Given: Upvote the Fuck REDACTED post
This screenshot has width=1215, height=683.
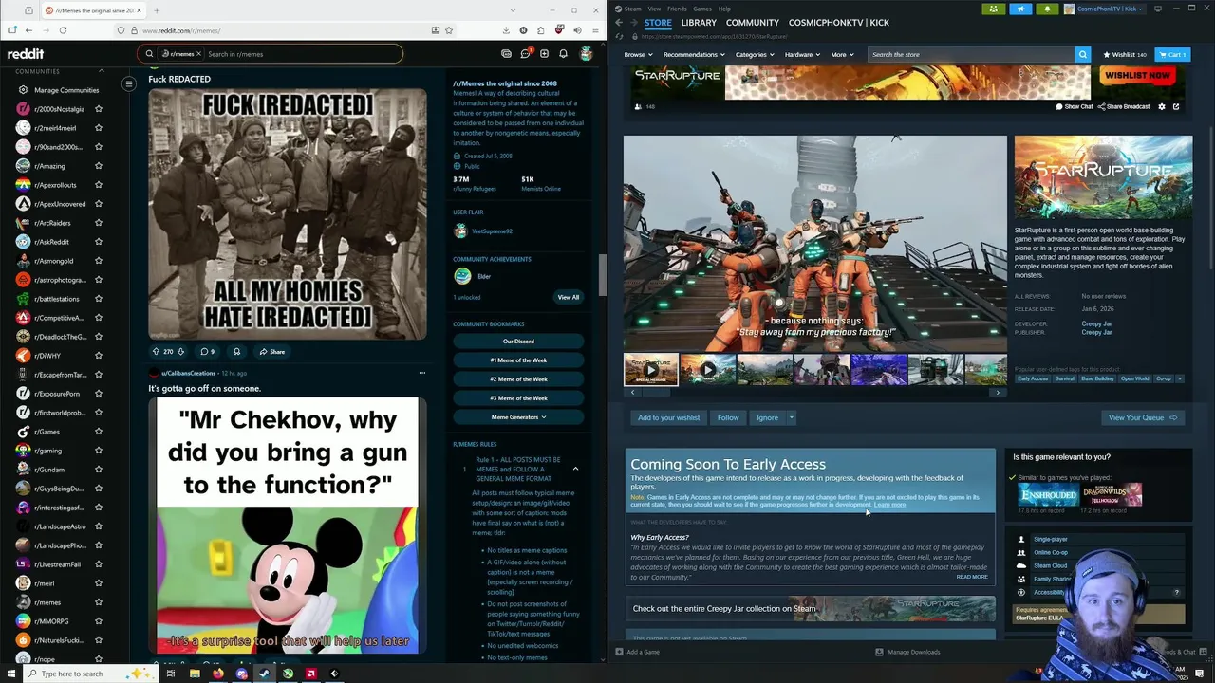Looking at the screenshot, I should tap(156, 352).
